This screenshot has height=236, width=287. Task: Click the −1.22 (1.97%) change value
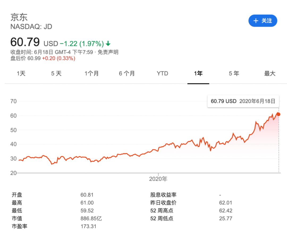(82, 44)
